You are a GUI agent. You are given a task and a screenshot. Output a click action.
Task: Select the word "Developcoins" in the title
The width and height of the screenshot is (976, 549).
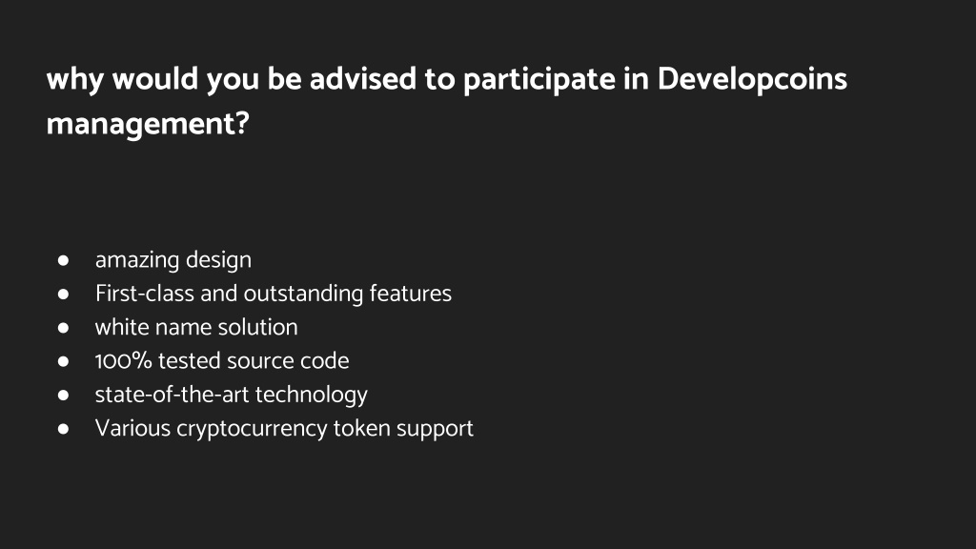pyautogui.click(x=752, y=81)
